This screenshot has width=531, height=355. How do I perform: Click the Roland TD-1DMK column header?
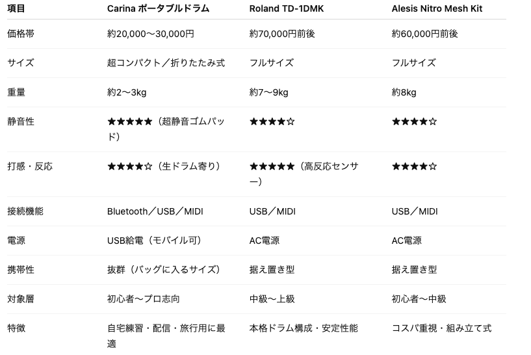tap(286, 9)
